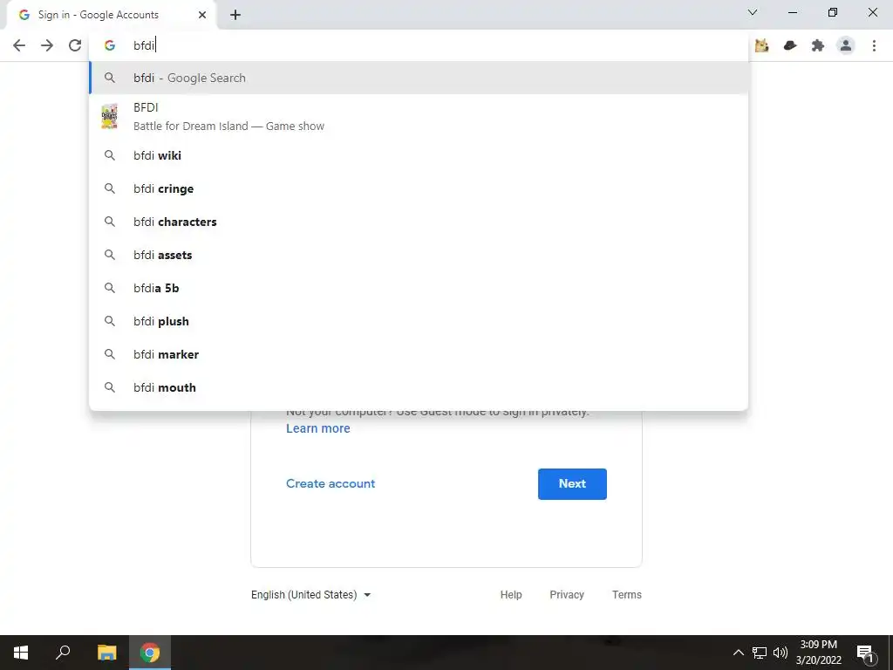This screenshot has height=670, width=893.
Task: Pick the 'bfdi assets' suggestion
Action: click(x=419, y=255)
